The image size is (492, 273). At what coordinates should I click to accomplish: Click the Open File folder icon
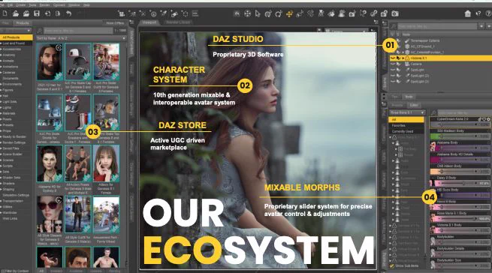point(15,13)
